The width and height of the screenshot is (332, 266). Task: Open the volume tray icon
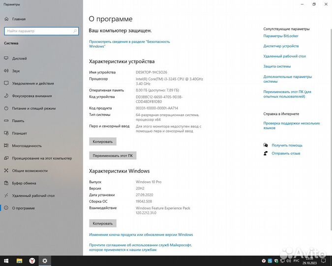[x=289, y=261]
